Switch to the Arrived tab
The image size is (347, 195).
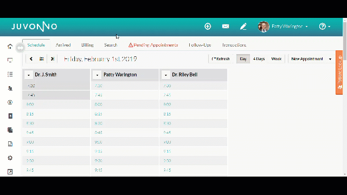(x=63, y=45)
